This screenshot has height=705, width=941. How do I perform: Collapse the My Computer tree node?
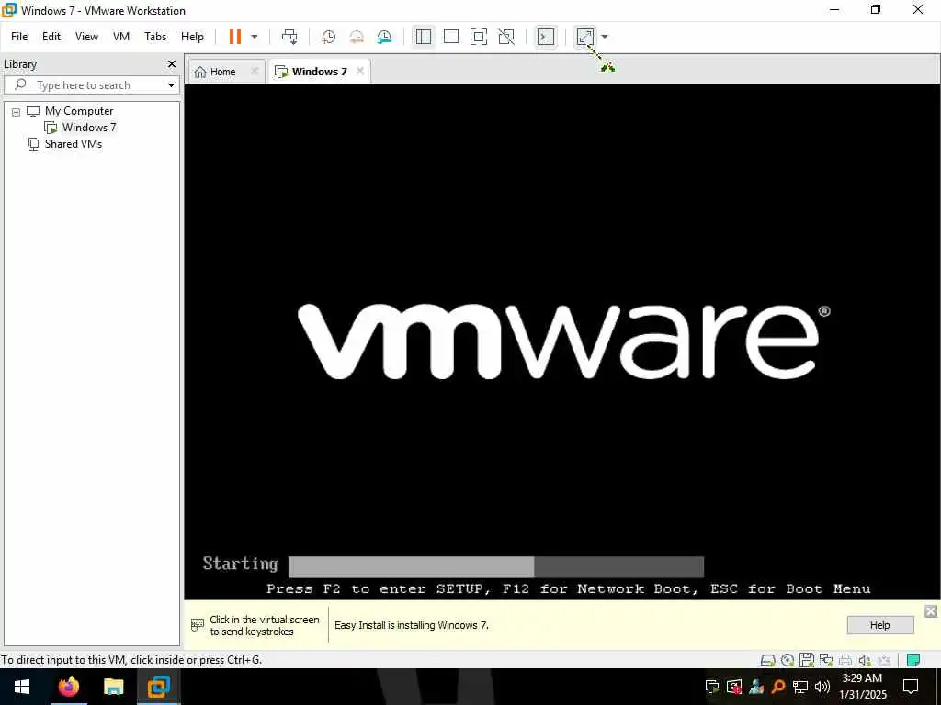pyautogui.click(x=17, y=111)
